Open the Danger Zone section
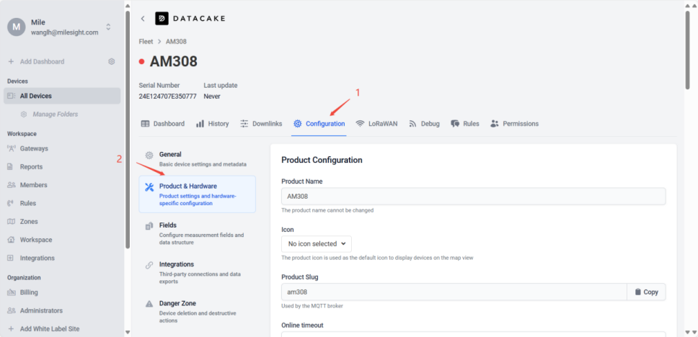The height and width of the screenshot is (337, 698). click(197, 311)
